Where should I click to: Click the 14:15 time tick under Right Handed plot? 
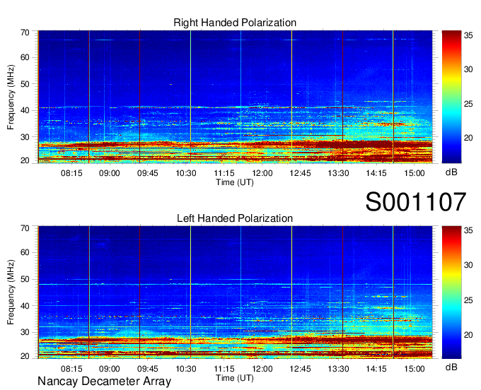tap(376, 173)
